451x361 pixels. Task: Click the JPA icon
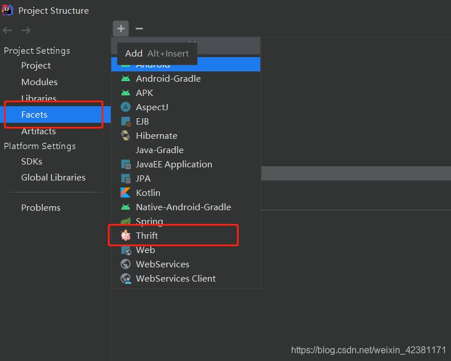point(126,178)
